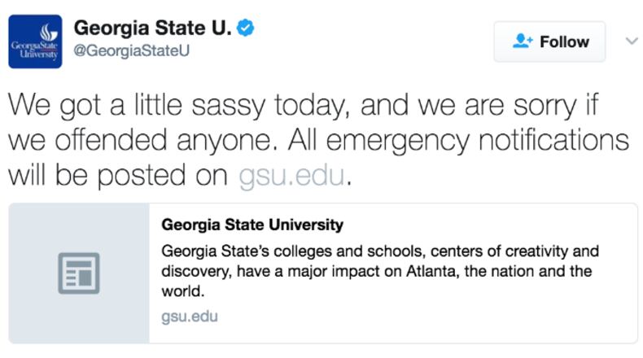Click the Georgia State University avatar logo
Screen dimensions: 643x358
point(35,41)
